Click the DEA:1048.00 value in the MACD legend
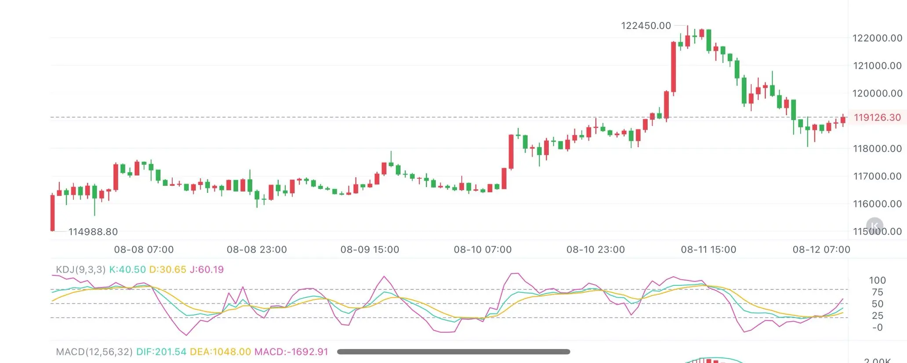 coord(221,352)
